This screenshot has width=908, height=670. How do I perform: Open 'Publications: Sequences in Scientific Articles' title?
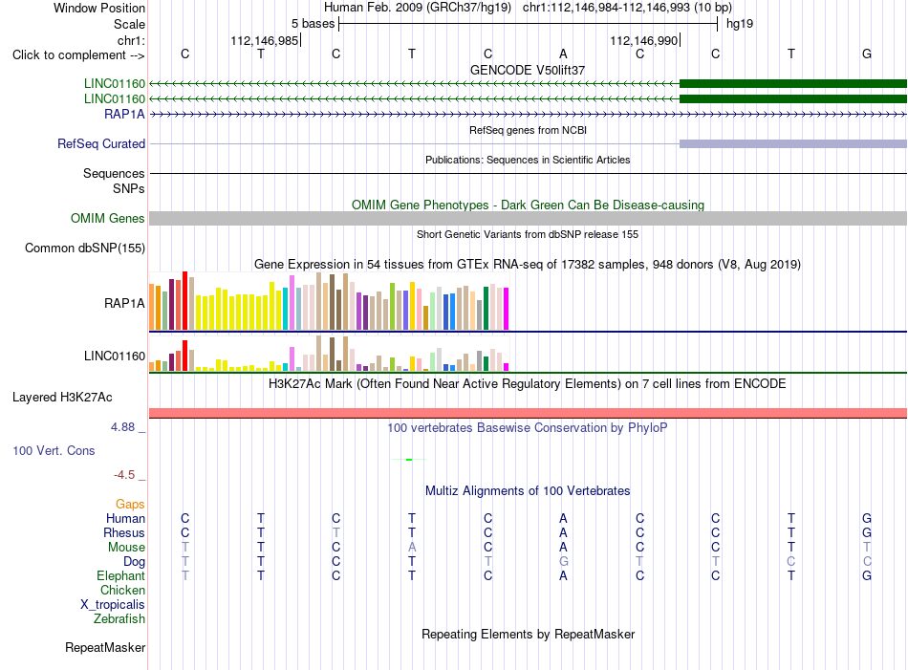point(528,160)
